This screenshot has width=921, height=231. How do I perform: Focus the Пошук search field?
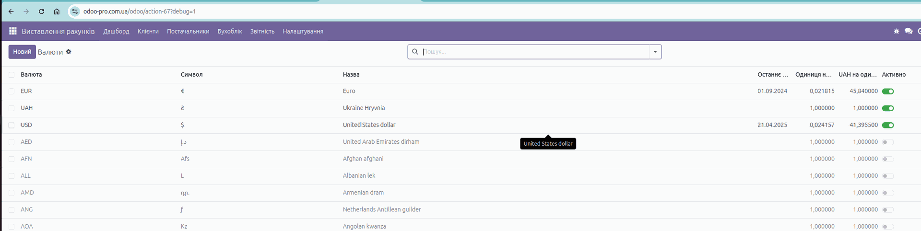point(535,52)
